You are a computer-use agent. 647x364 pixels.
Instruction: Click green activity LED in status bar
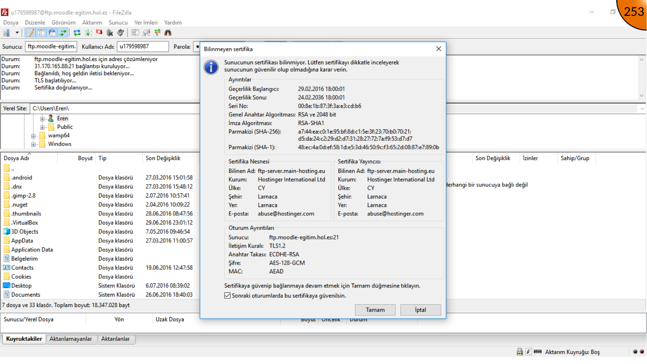click(x=635, y=352)
